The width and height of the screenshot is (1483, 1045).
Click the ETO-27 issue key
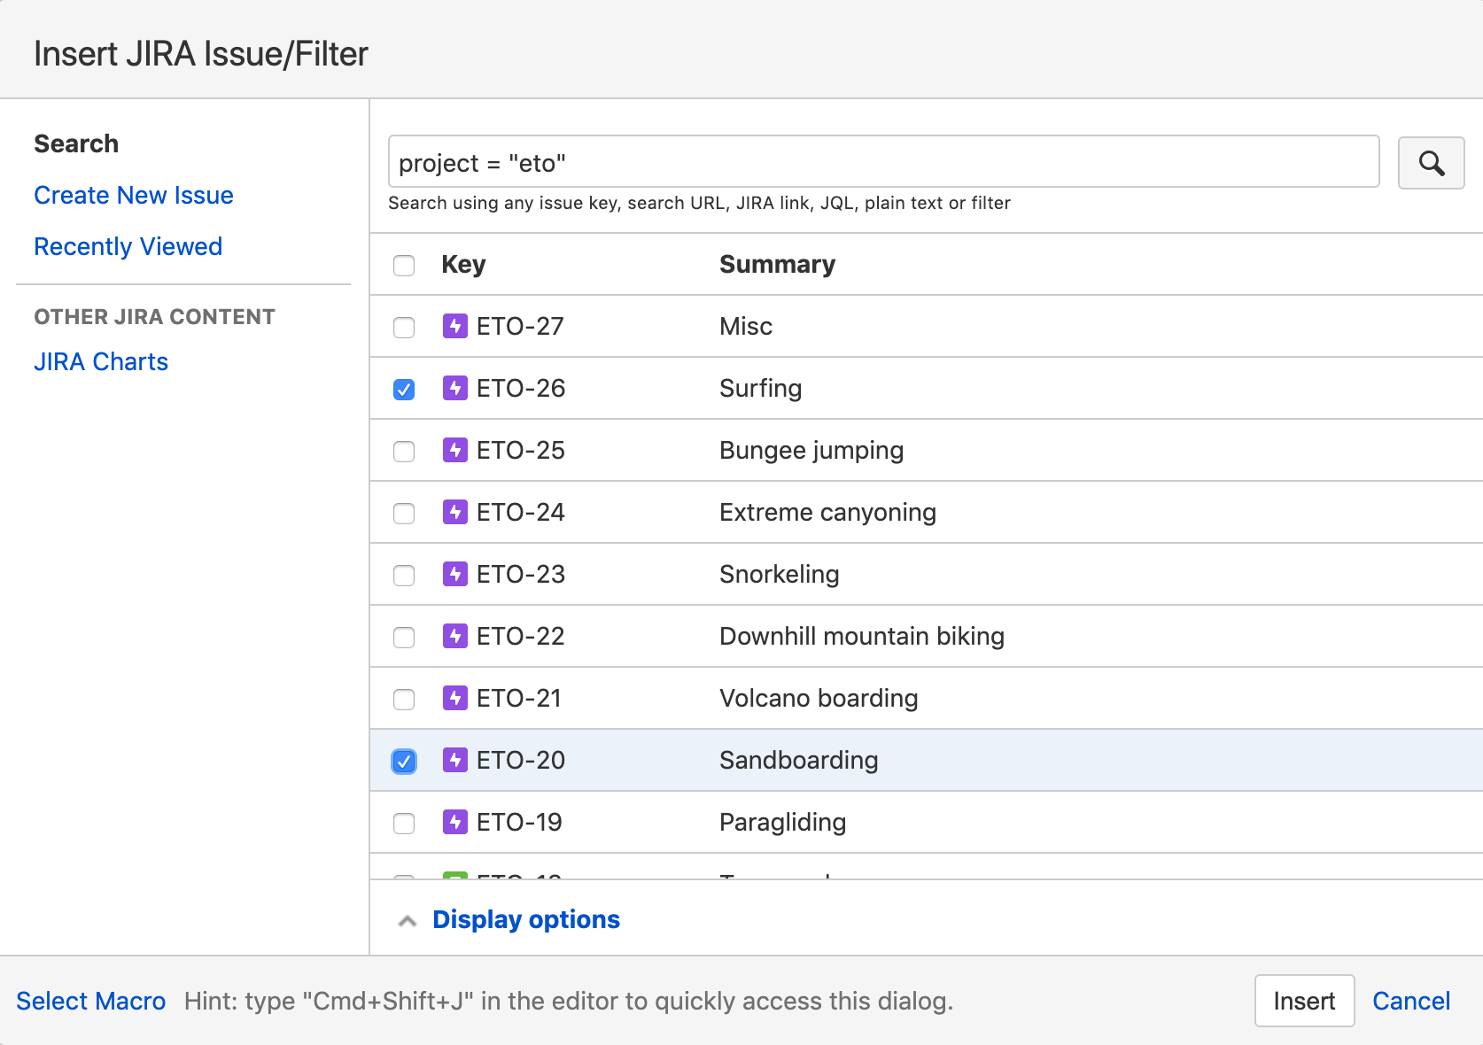pos(520,326)
